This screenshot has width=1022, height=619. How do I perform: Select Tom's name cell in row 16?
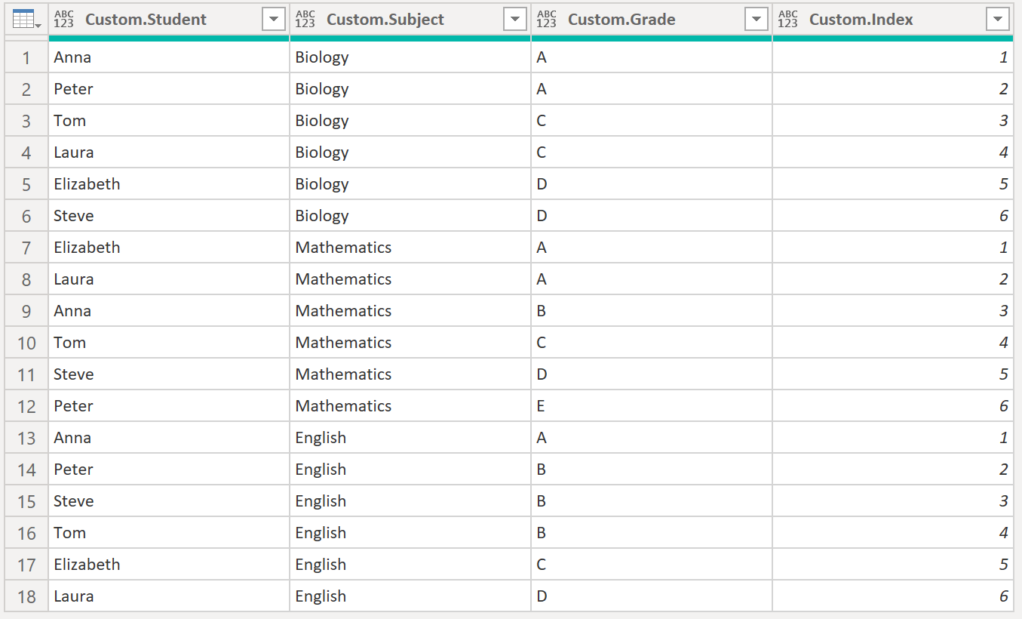pos(70,533)
